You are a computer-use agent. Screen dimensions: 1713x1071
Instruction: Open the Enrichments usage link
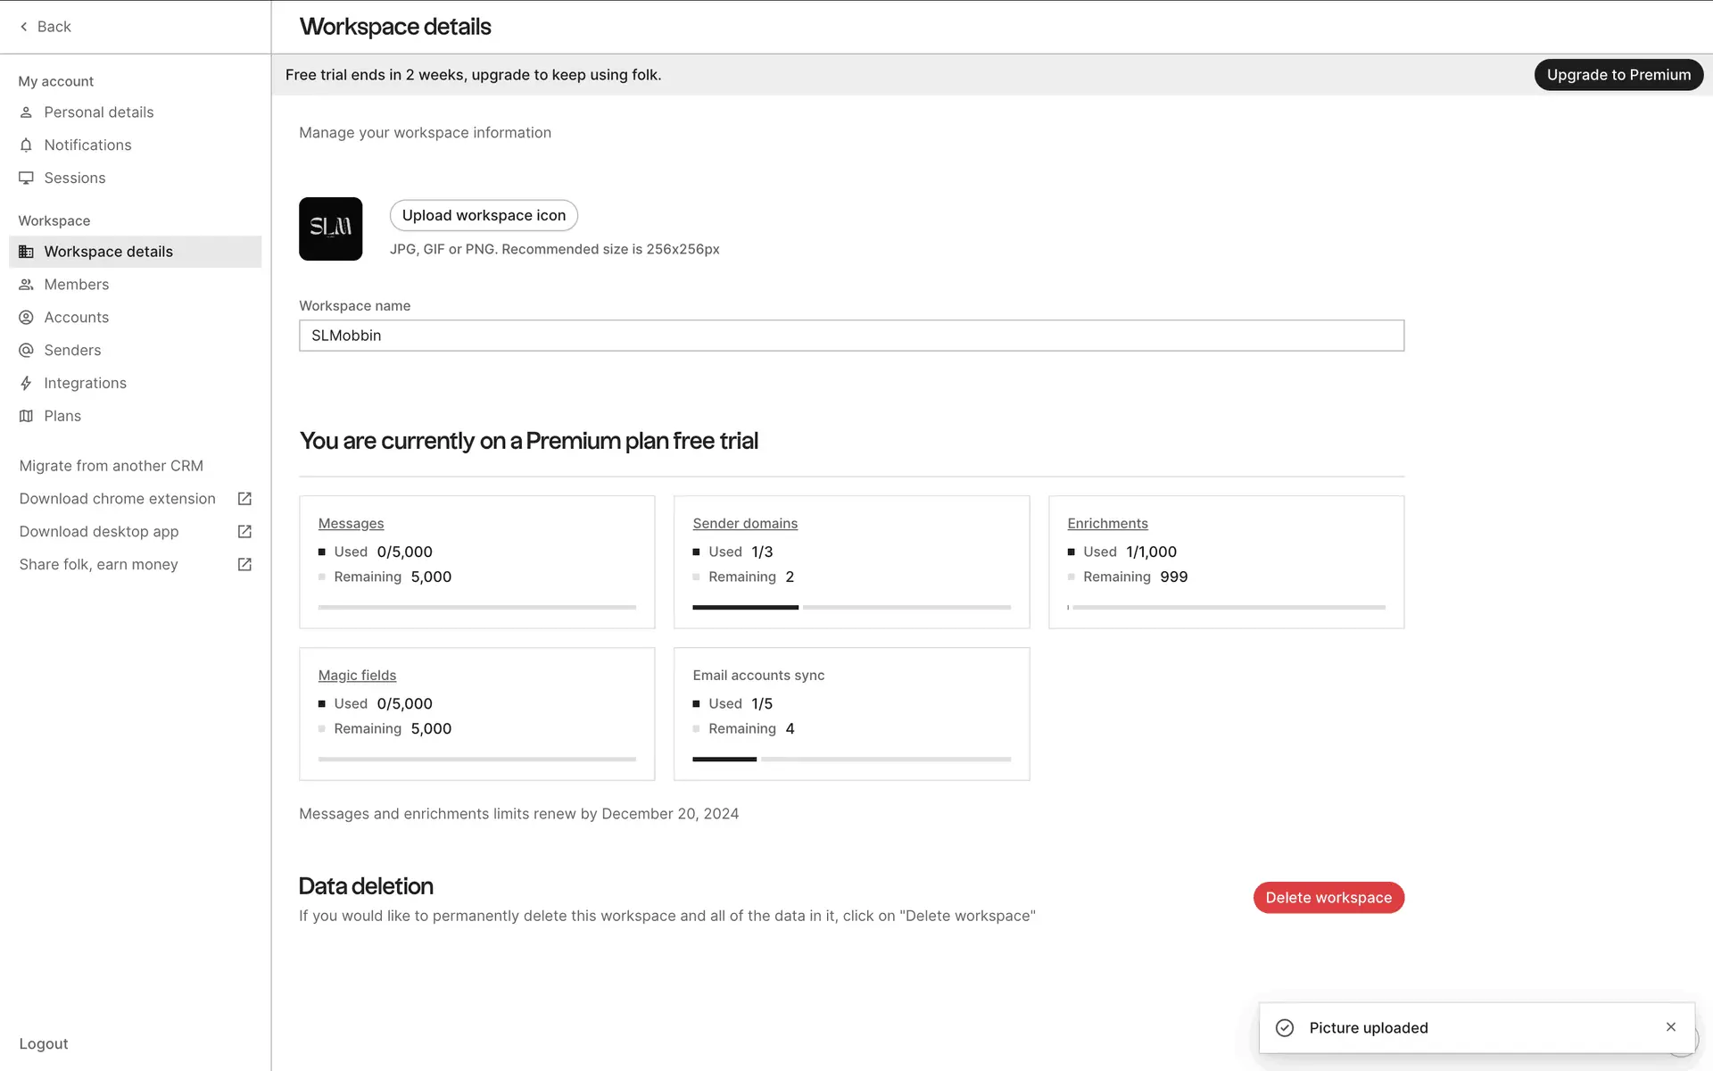[x=1107, y=524]
